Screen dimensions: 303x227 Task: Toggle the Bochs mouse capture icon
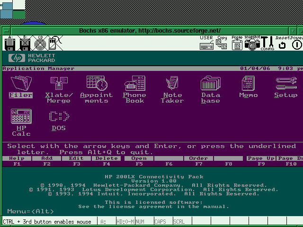55,43
